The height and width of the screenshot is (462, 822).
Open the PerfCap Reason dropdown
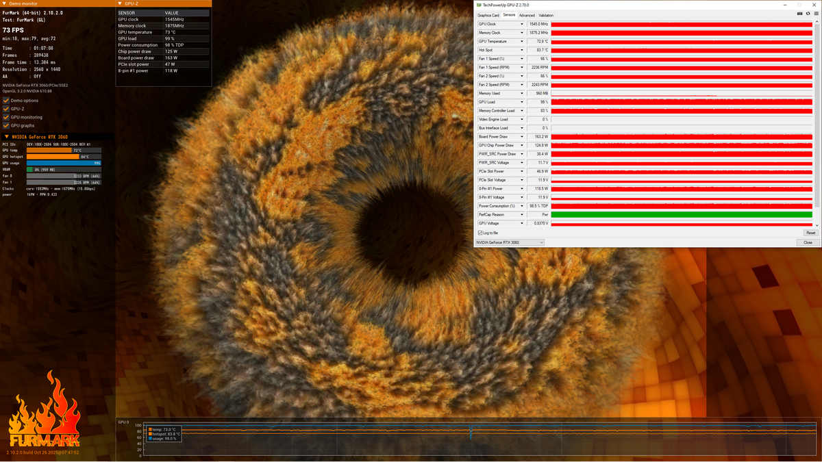[x=522, y=215]
